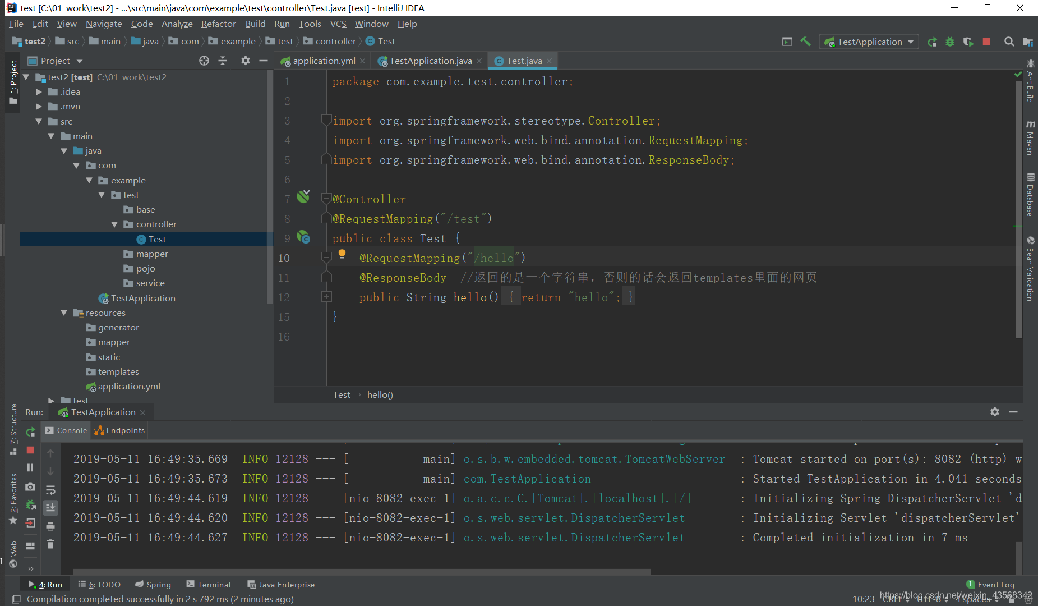Open Project panel settings gear
This screenshot has width=1038, height=606.
click(246, 61)
